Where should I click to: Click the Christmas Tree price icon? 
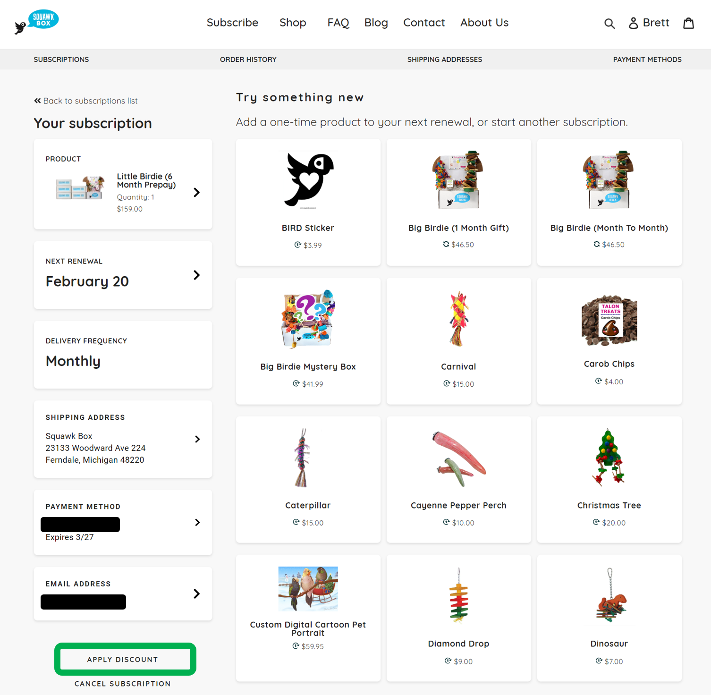596,522
